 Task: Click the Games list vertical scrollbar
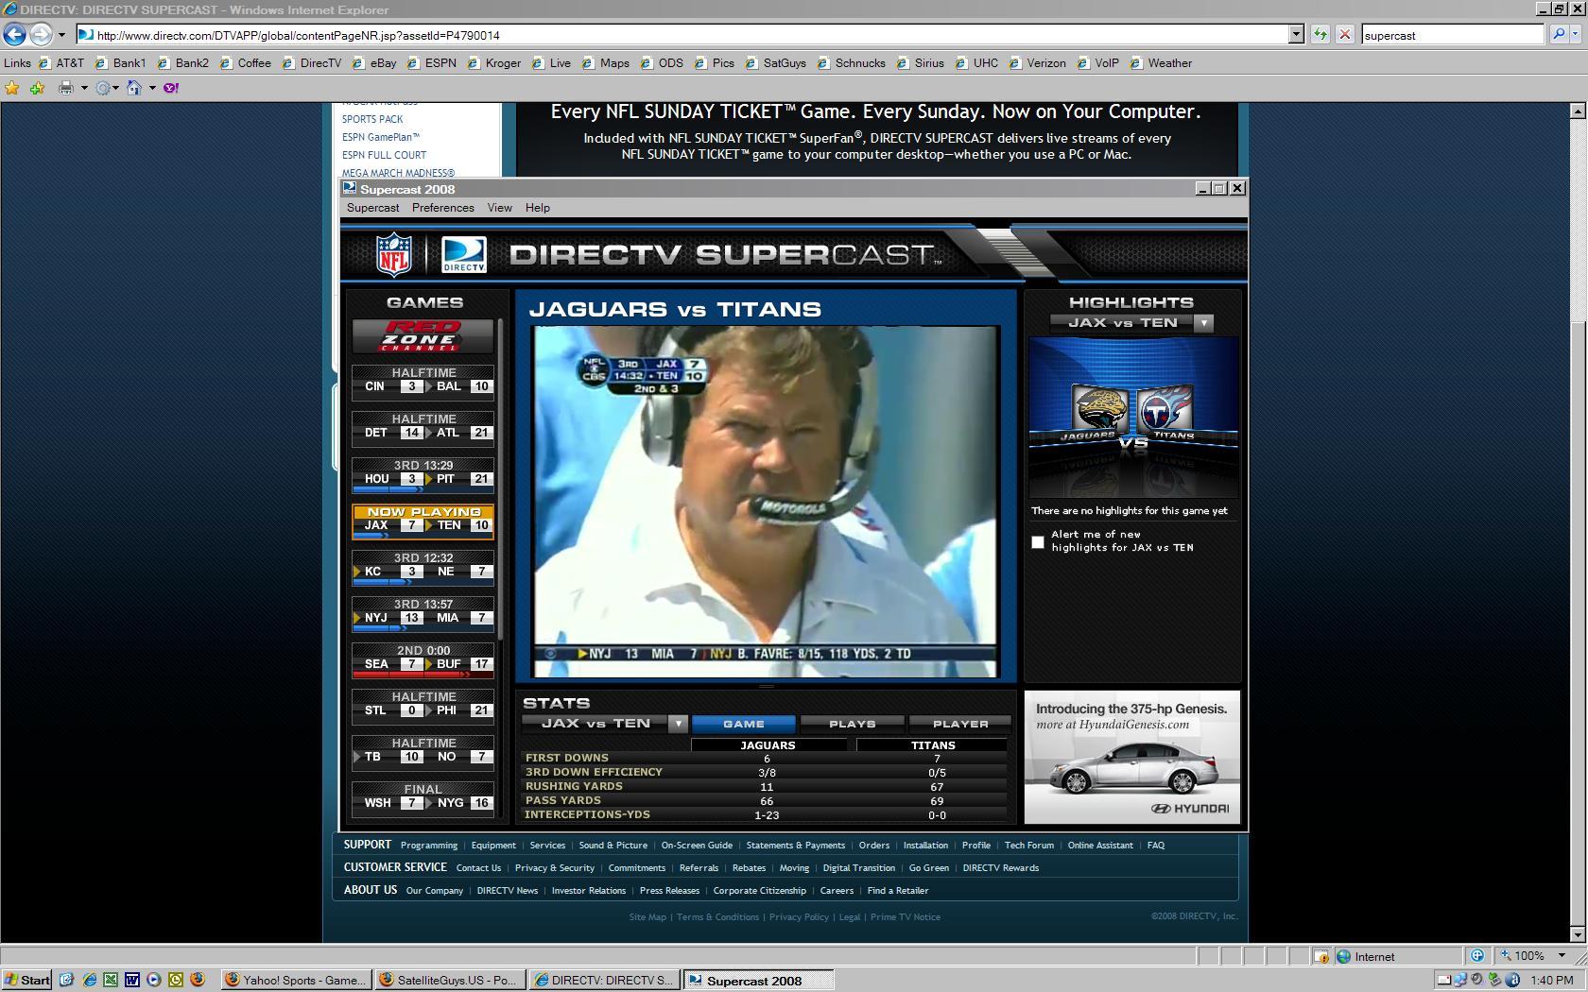pos(501,480)
